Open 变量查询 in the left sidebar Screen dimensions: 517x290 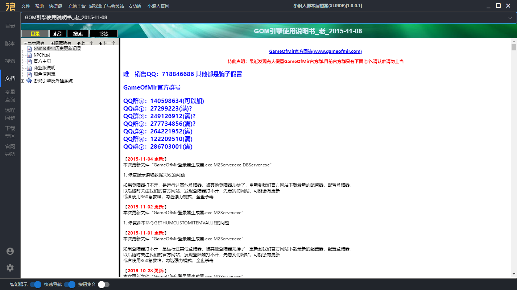(x=10, y=96)
